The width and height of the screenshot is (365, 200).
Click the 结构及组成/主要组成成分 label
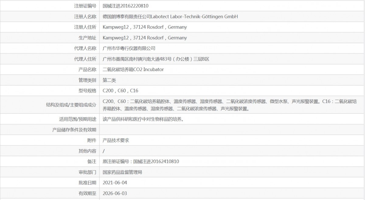(x=71, y=105)
